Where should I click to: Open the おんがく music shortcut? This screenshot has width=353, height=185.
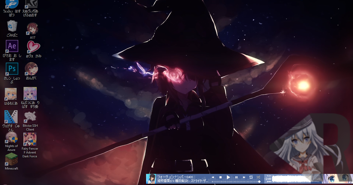pos(31,69)
